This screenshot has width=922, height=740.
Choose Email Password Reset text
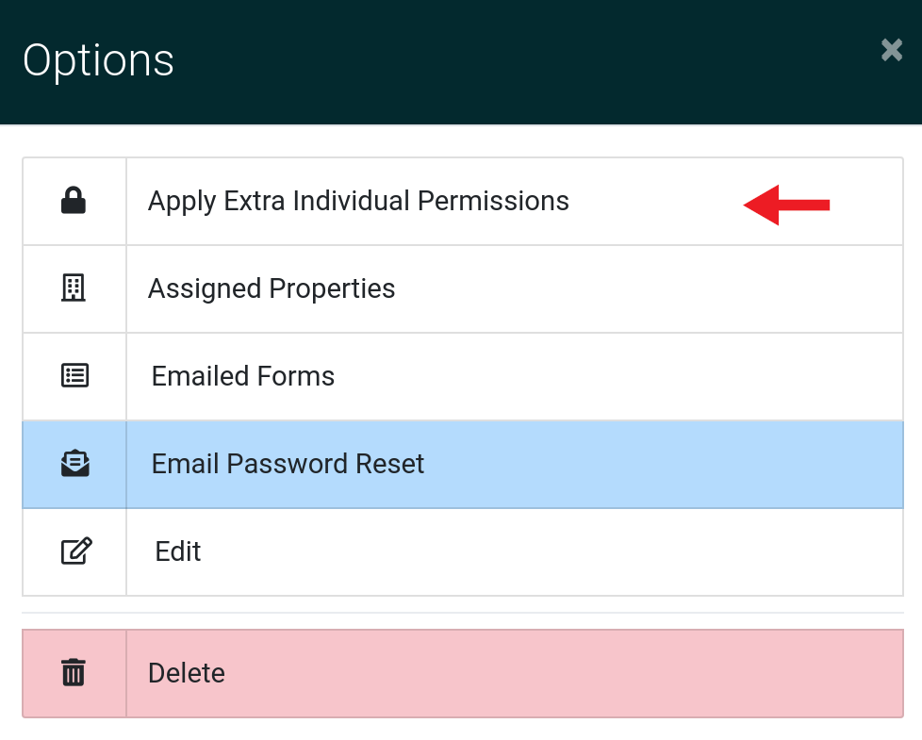tap(288, 464)
